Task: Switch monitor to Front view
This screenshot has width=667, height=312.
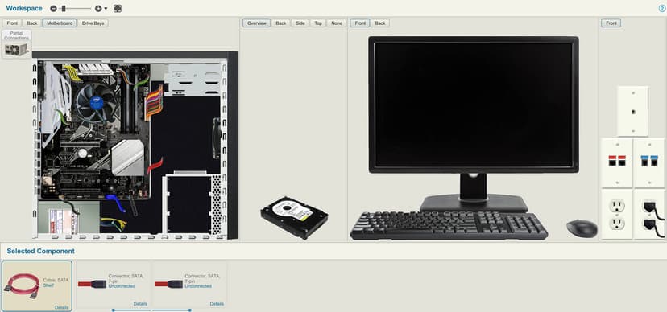Action: pyautogui.click(x=360, y=23)
